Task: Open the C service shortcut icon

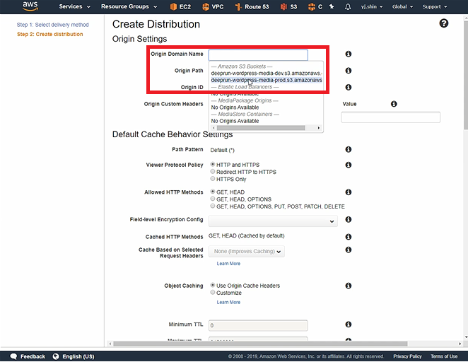Action: point(311,6)
